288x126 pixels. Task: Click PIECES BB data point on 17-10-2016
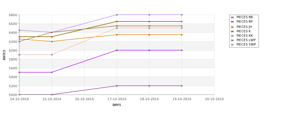117,86
